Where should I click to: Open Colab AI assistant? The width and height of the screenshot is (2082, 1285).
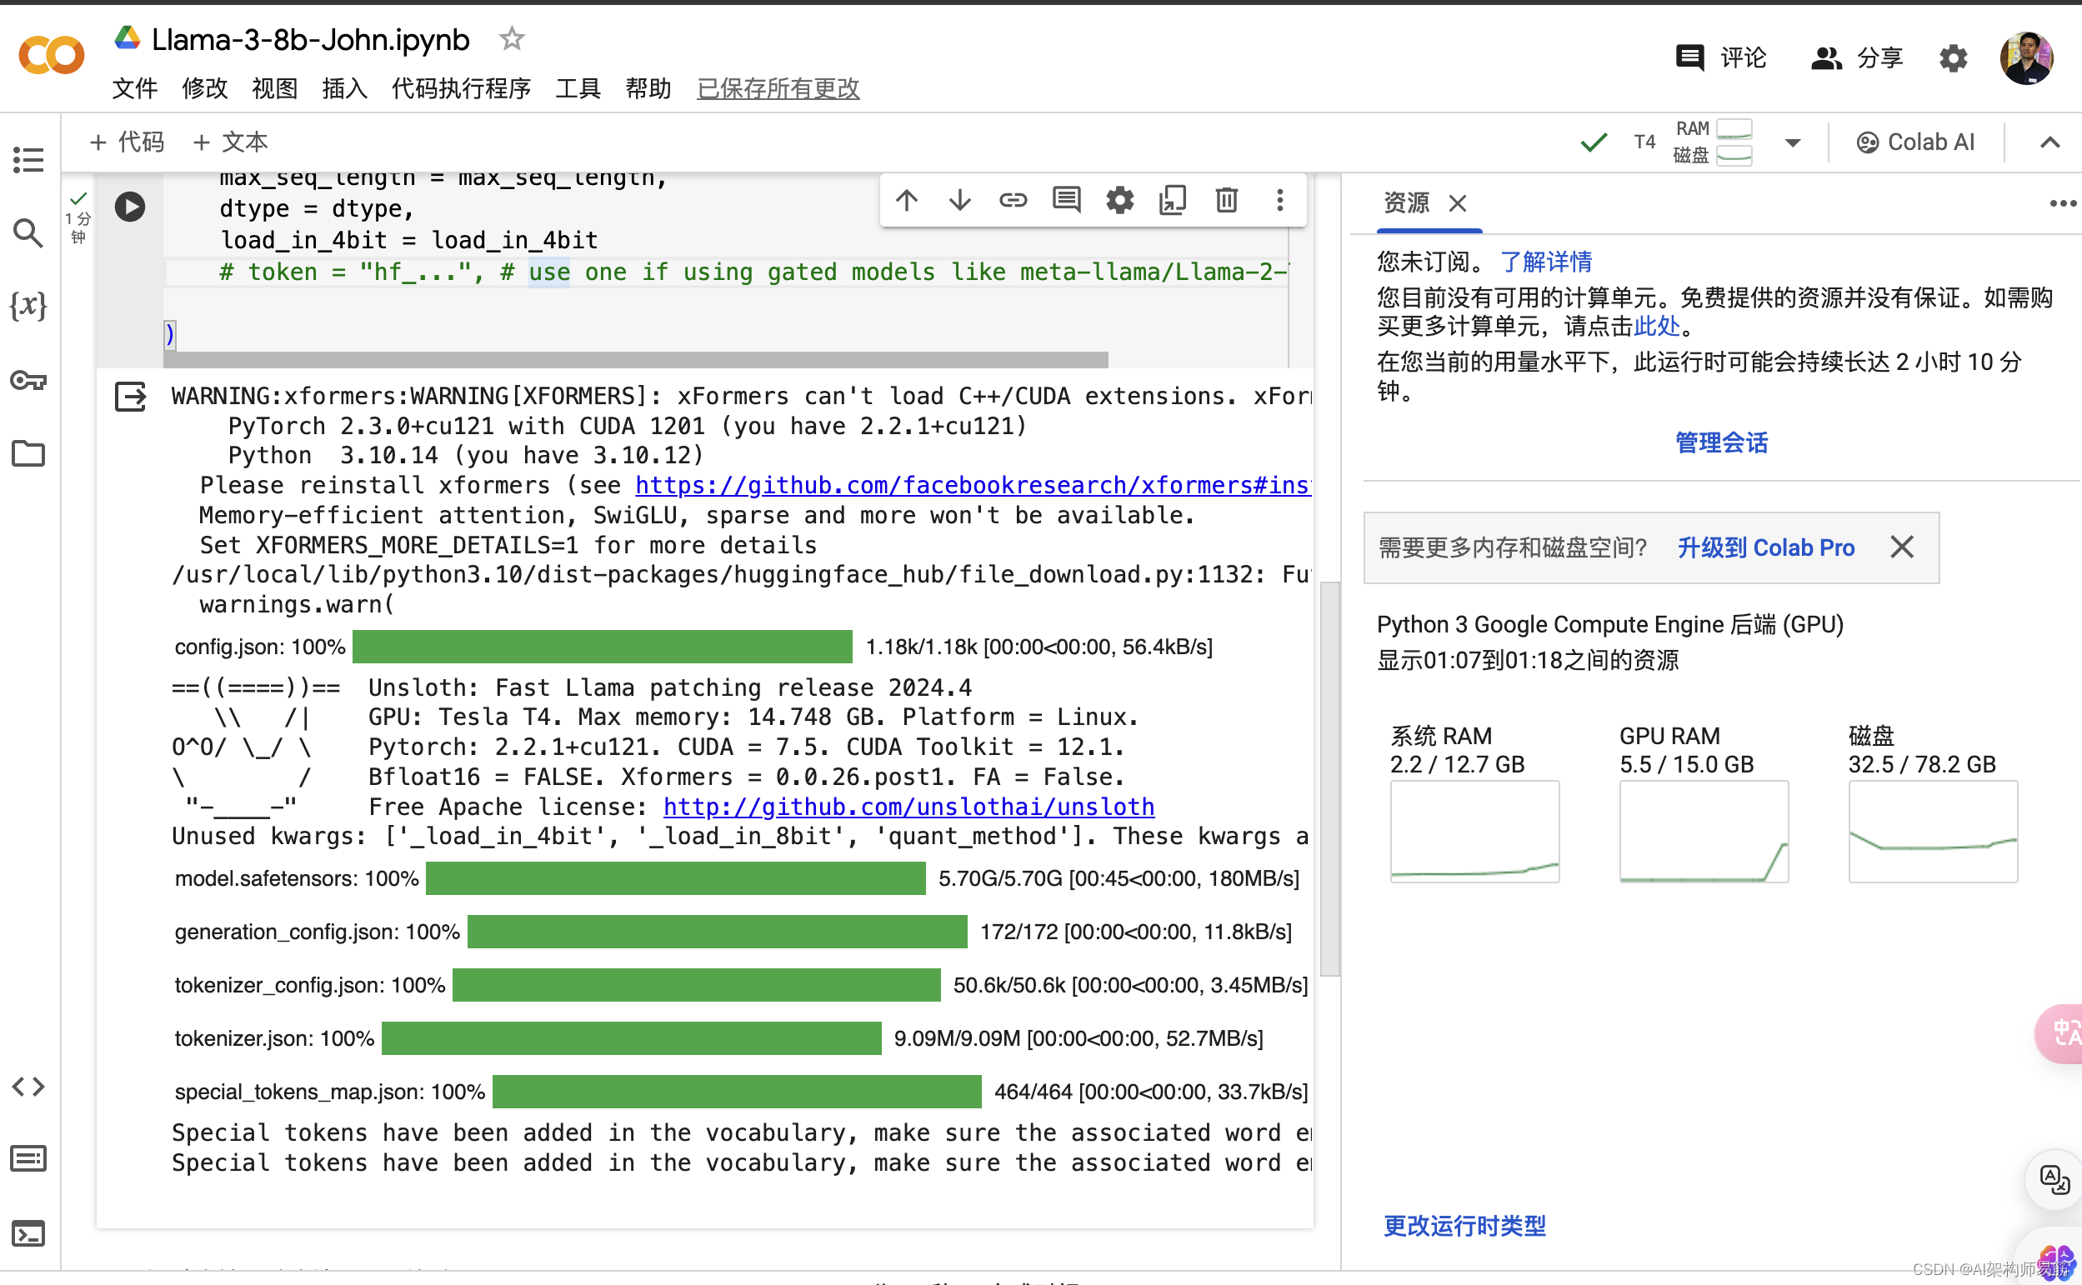(1915, 142)
